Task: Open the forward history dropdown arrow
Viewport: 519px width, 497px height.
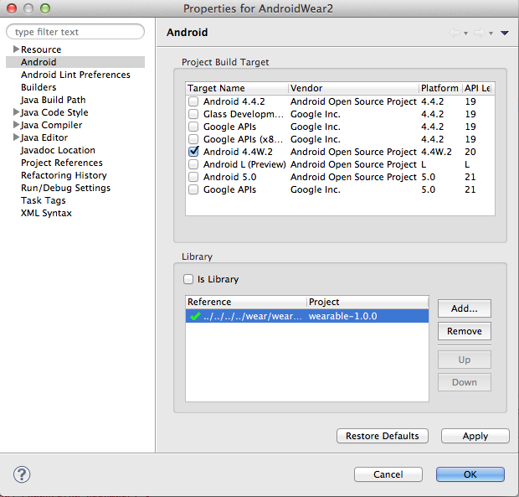Action: 491,34
